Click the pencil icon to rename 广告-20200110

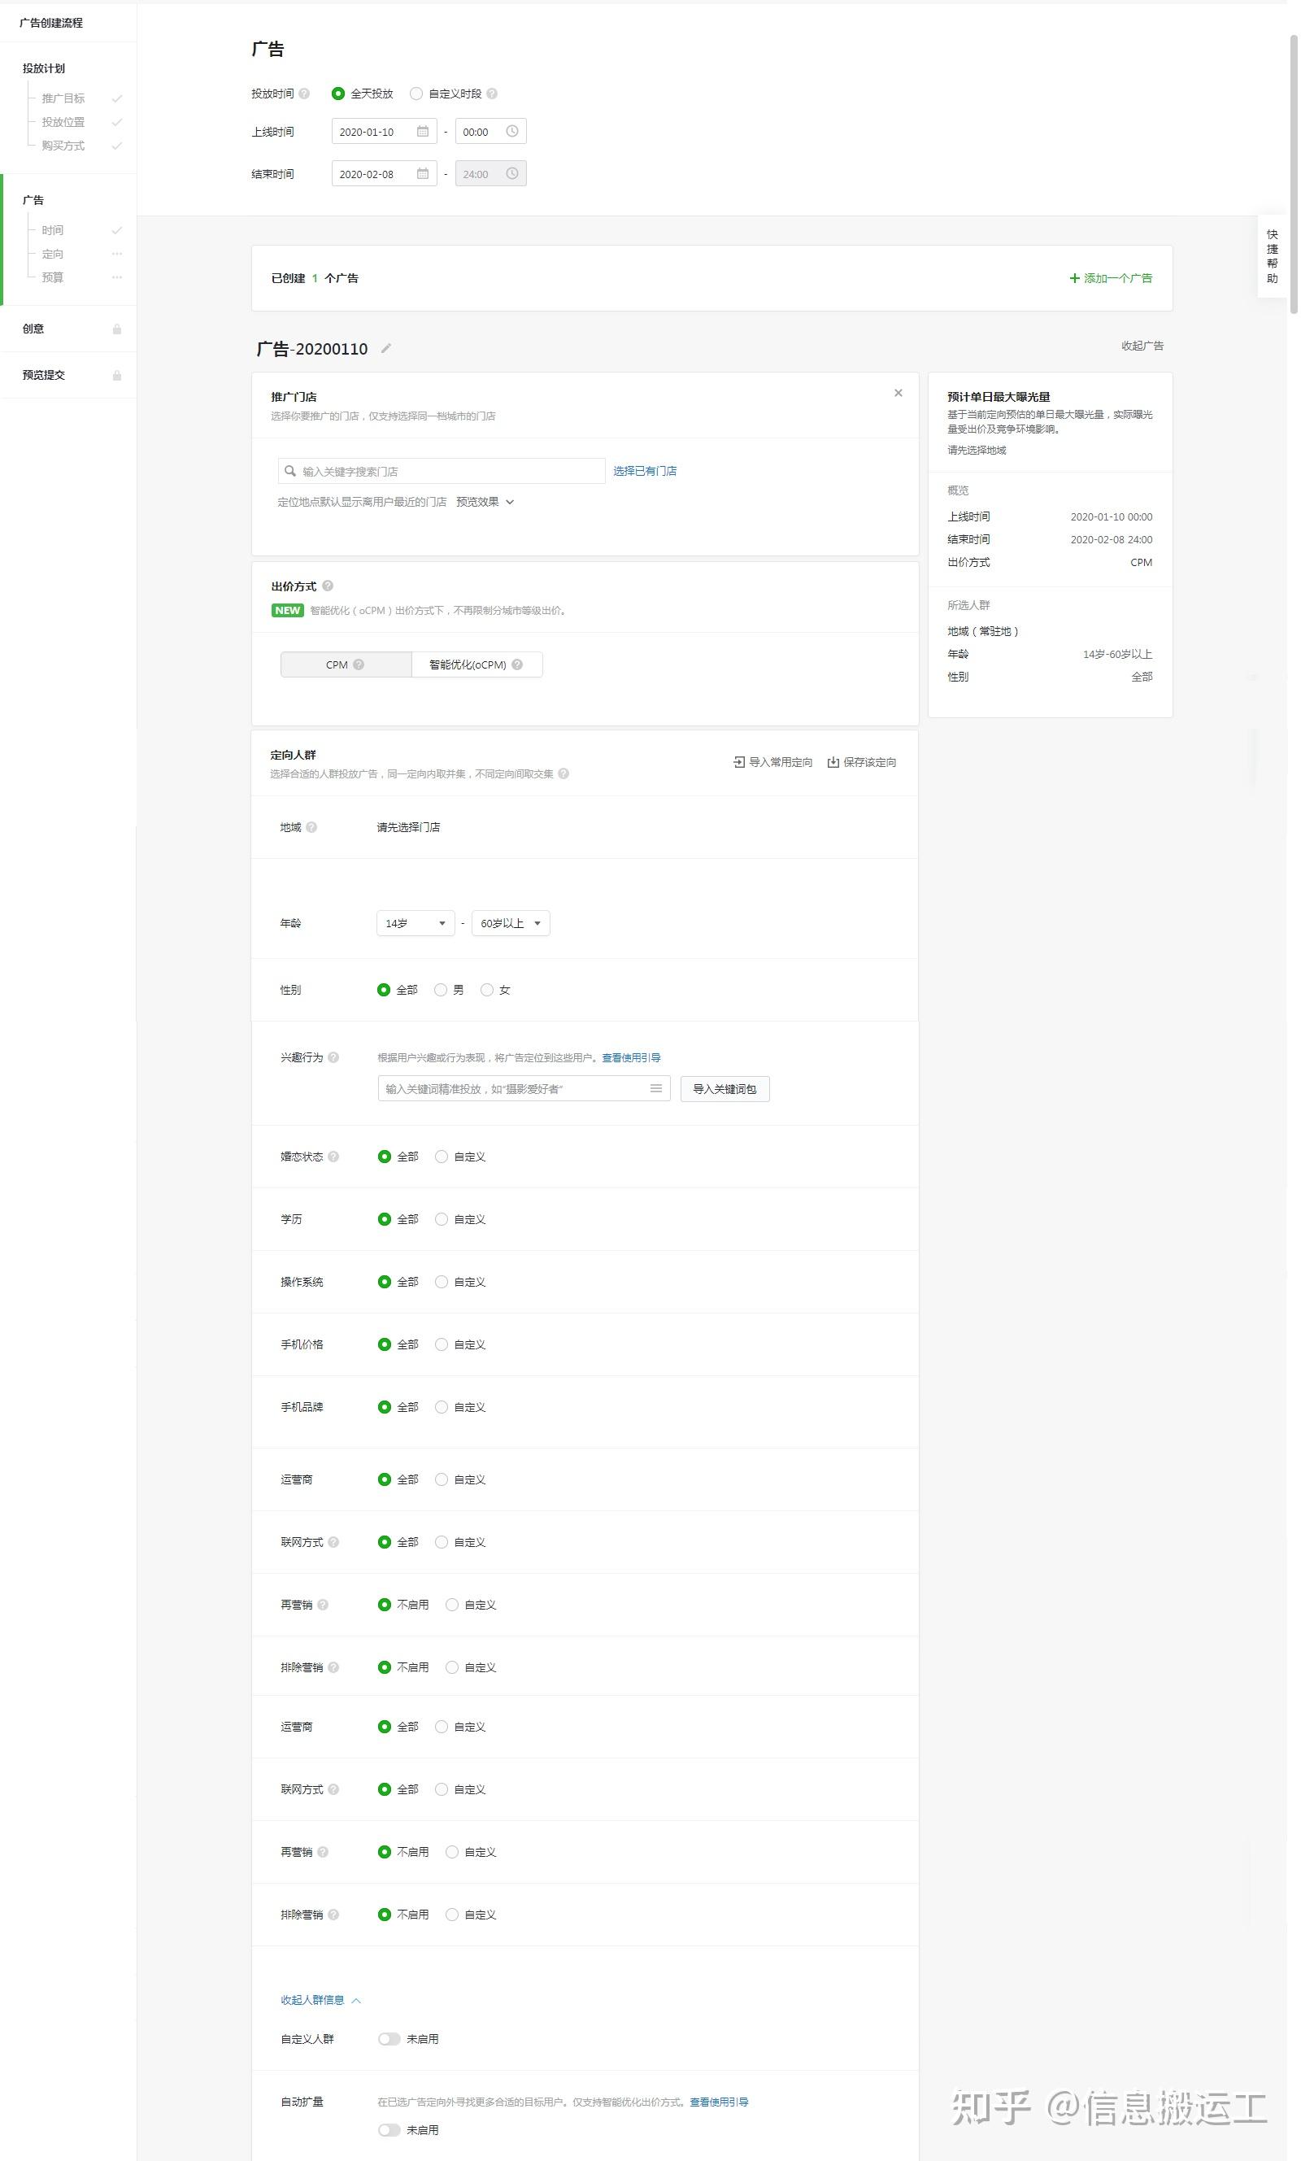click(x=385, y=348)
